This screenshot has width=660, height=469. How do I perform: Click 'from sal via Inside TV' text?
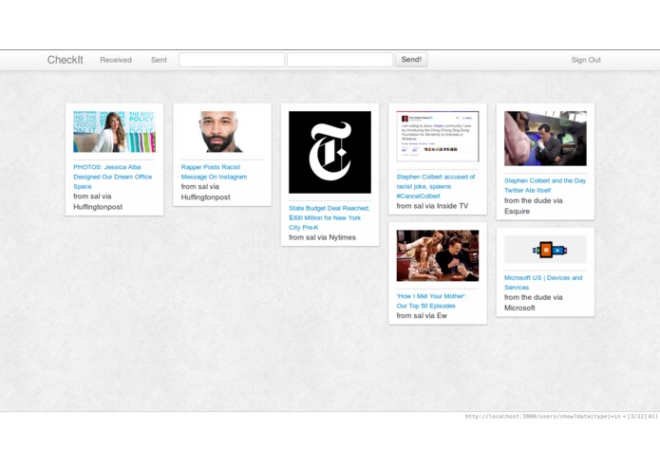[432, 206]
